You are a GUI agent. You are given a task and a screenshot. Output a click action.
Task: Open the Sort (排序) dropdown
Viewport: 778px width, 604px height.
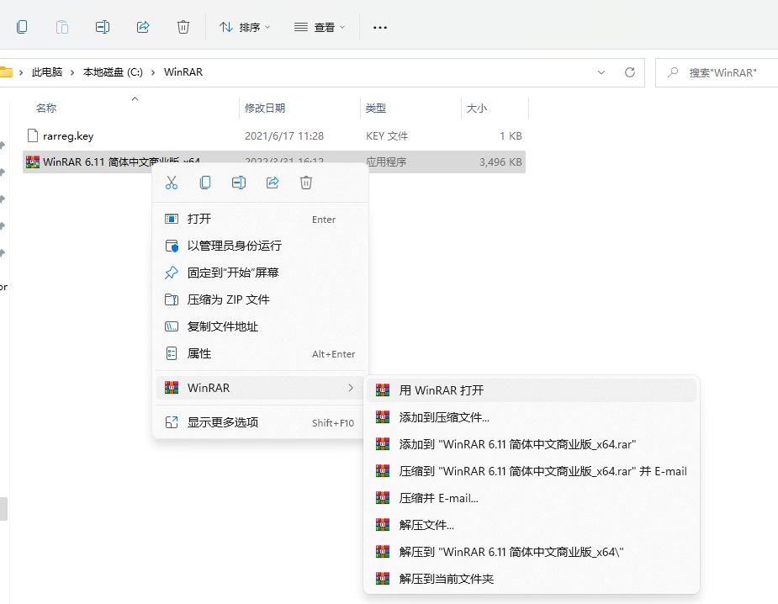[245, 27]
